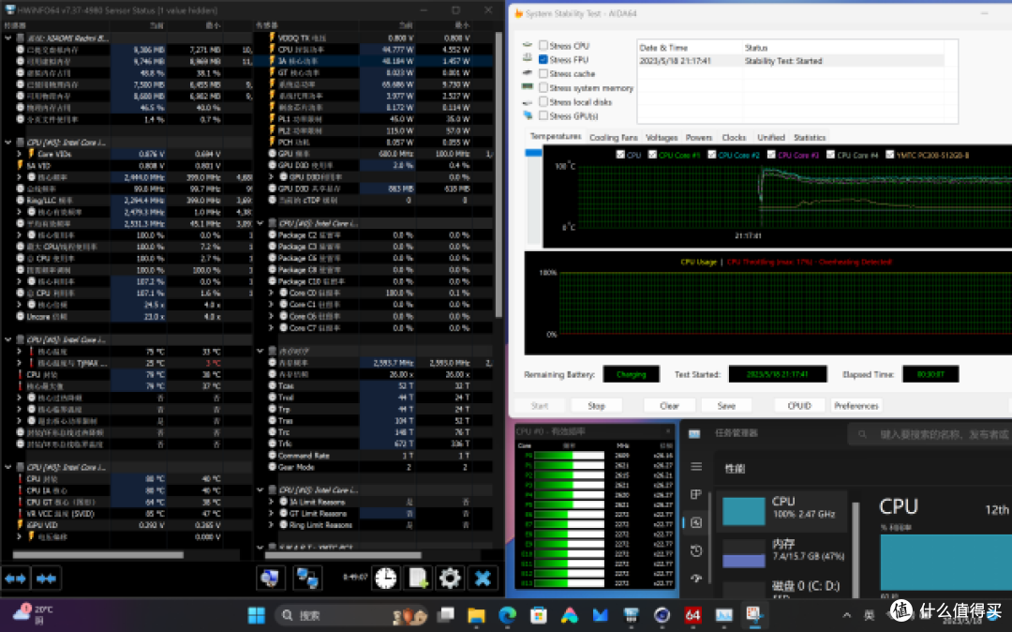The image size is (1012, 632).
Task: Enable Stress CPU checkbox
Action: (x=543, y=46)
